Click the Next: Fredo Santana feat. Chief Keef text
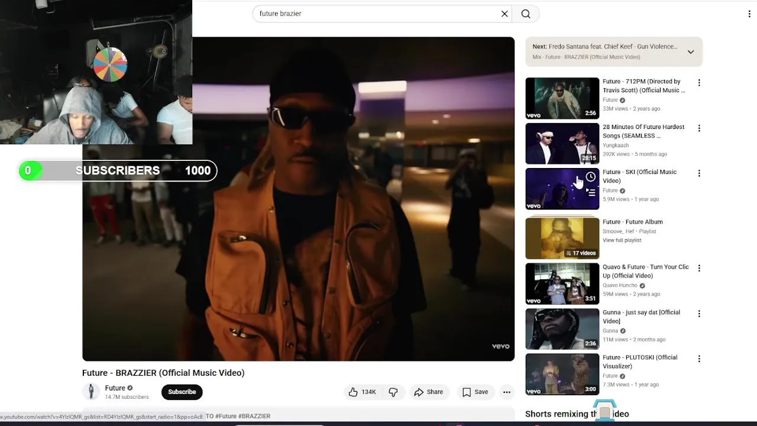The height and width of the screenshot is (426, 757). tap(605, 47)
